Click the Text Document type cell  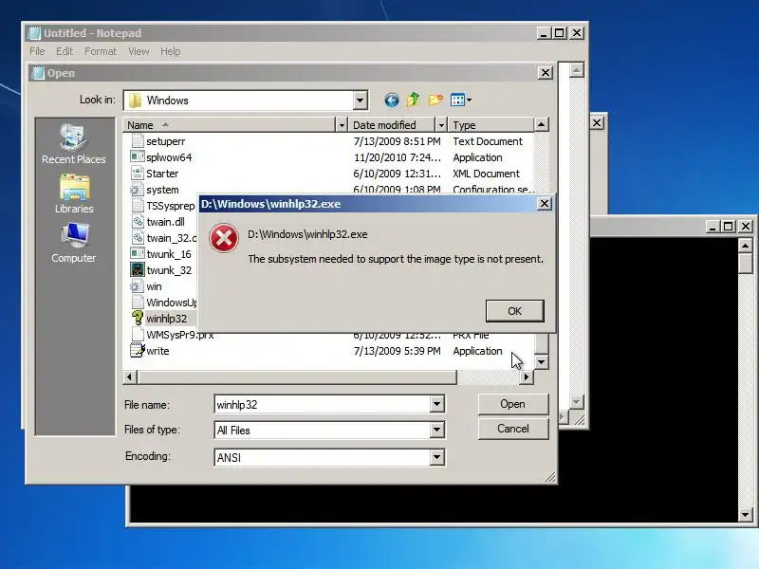point(488,141)
